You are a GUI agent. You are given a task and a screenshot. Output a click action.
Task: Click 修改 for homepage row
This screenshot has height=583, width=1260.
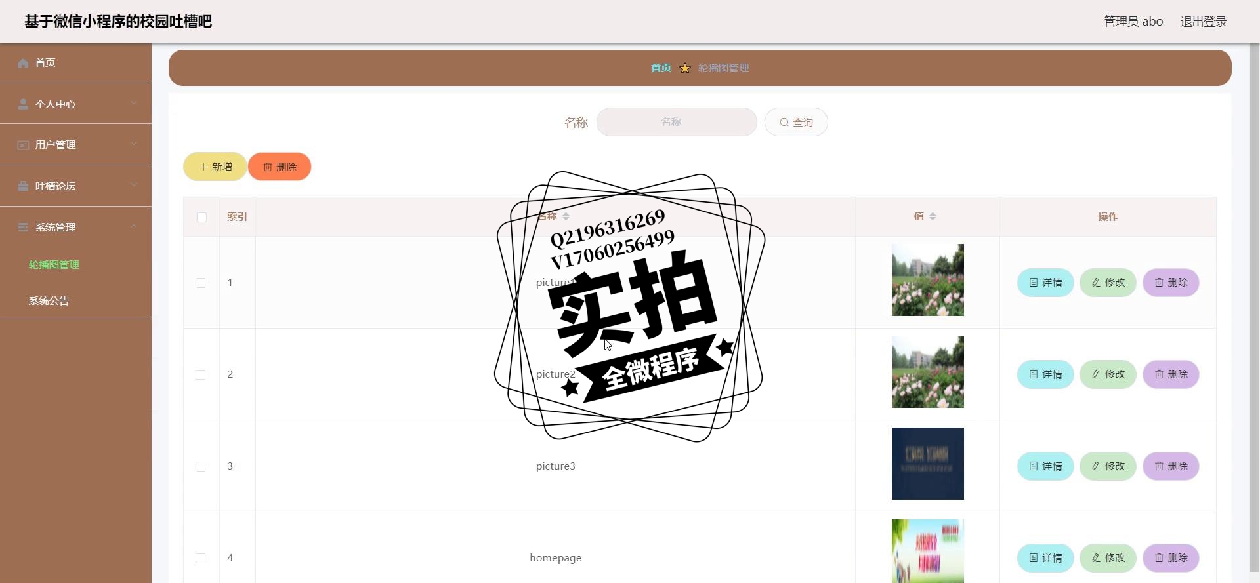click(x=1108, y=558)
